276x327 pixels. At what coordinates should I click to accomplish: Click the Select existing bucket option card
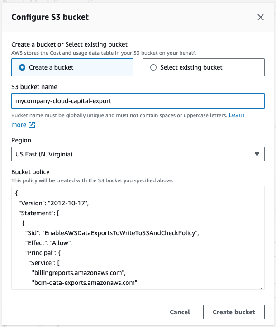(x=203, y=67)
